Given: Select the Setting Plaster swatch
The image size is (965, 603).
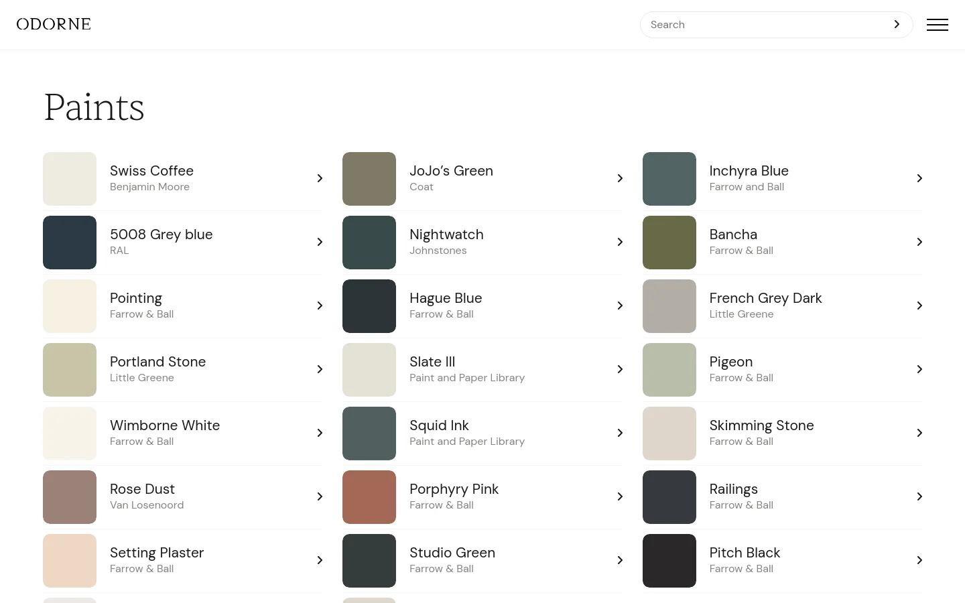Looking at the screenshot, I should (70, 561).
